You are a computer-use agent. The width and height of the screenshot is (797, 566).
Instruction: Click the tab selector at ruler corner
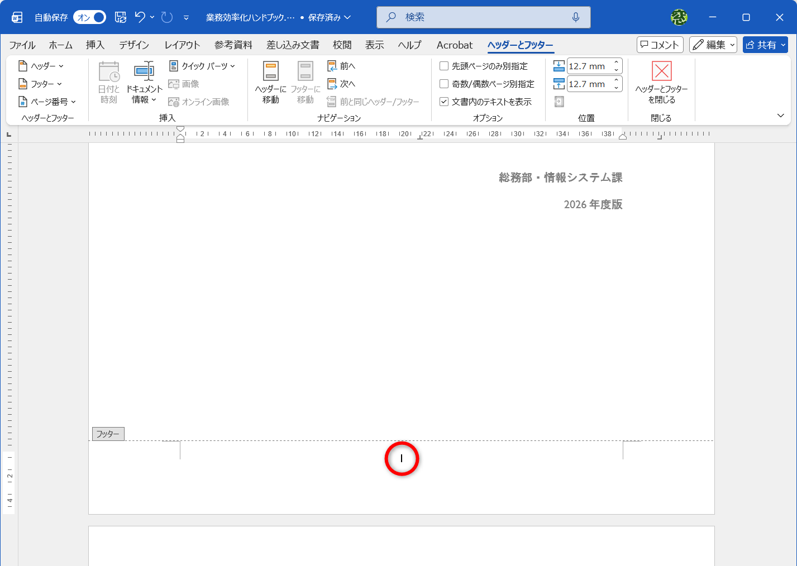[9, 134]
